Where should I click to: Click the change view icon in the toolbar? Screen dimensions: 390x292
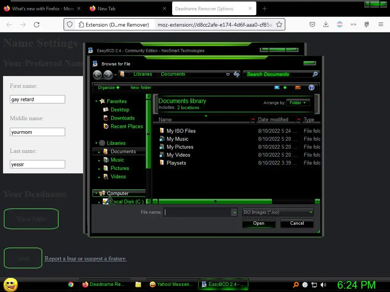pos(277,87)
